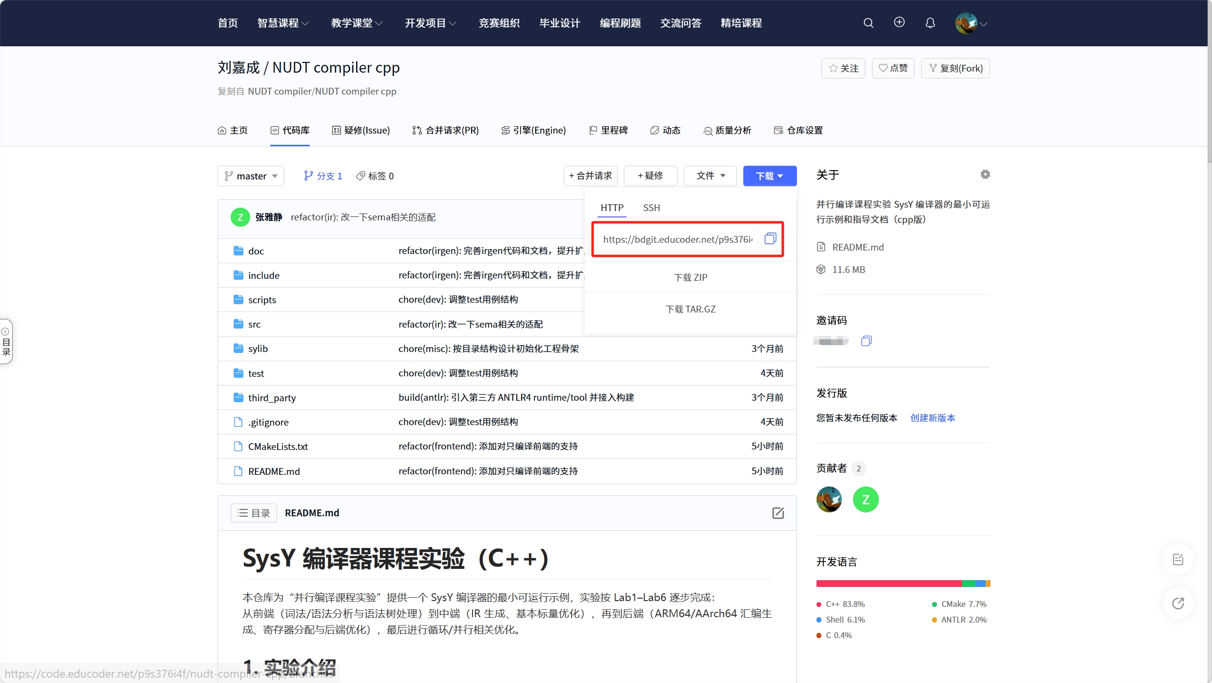Switch to the SSH tab
1212x683 pixels.
click(651, 207)
